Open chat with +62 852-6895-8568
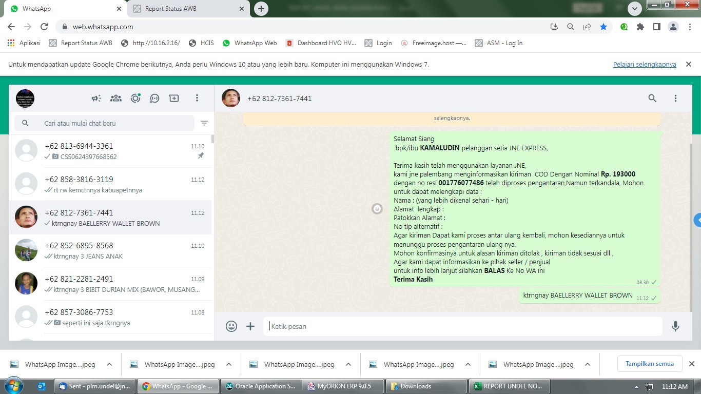 coord(110,250)
